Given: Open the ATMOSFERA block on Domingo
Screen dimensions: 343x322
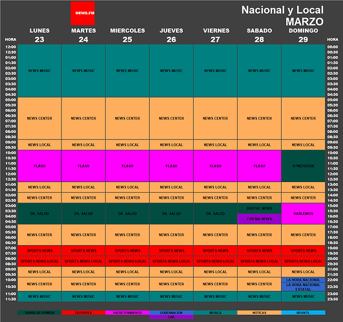Looking at the screenshot, I should [303, 166].
